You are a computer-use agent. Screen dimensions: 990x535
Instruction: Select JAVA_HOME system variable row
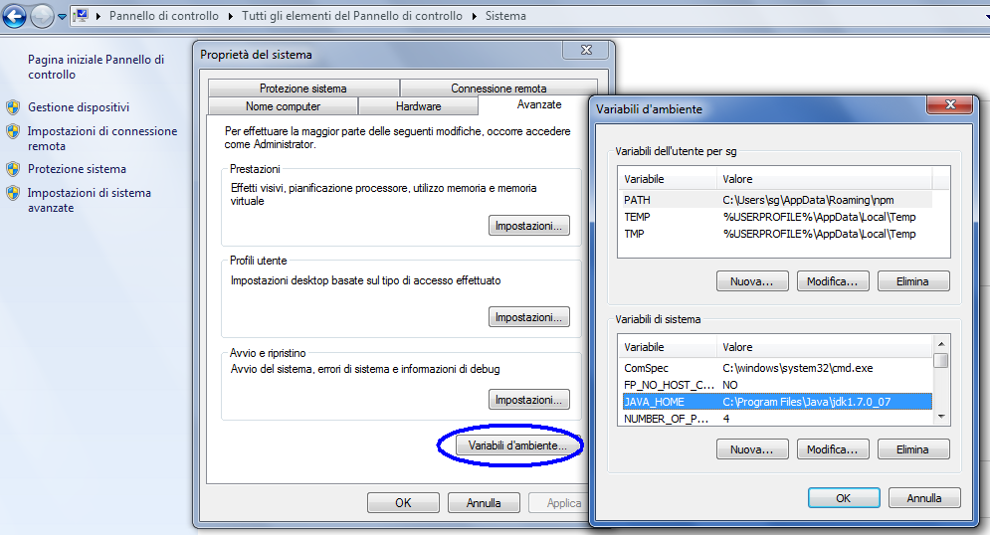[777, 402]
